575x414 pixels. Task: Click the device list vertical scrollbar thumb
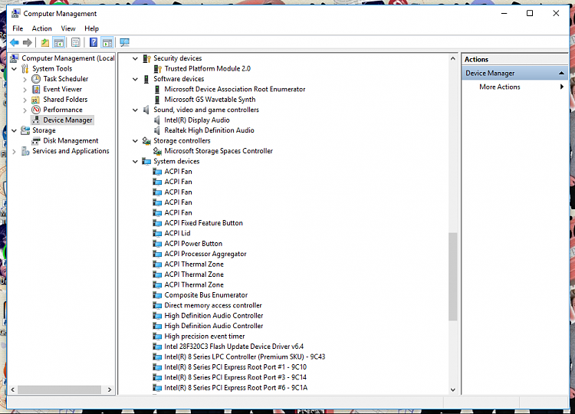click(x=453, y=277)
